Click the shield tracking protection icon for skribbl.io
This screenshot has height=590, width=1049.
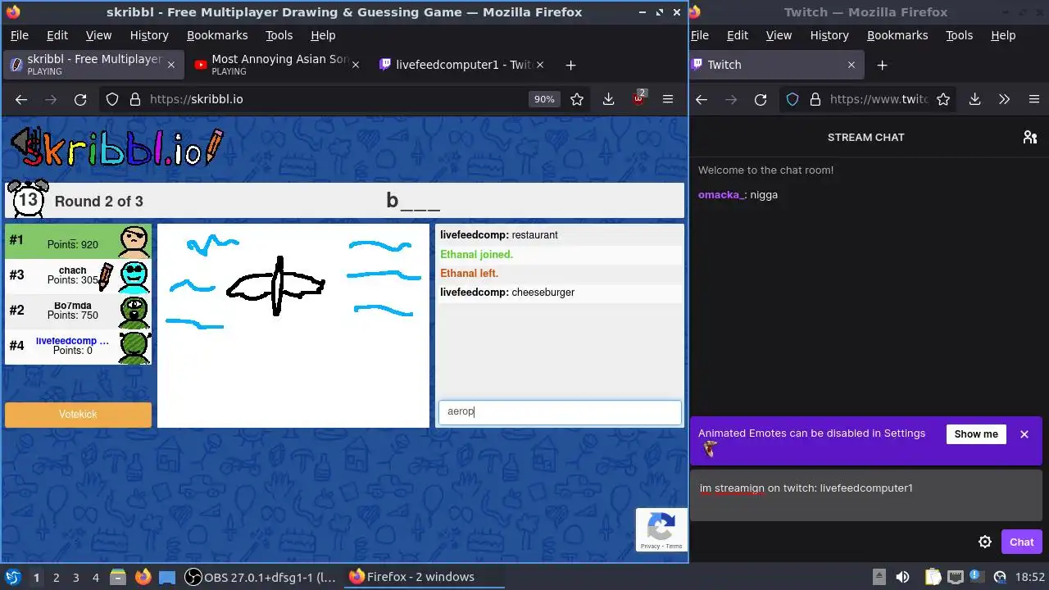112,99
